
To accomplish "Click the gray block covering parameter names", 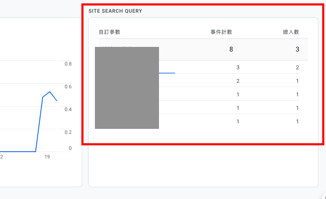I will pos(127,87).
